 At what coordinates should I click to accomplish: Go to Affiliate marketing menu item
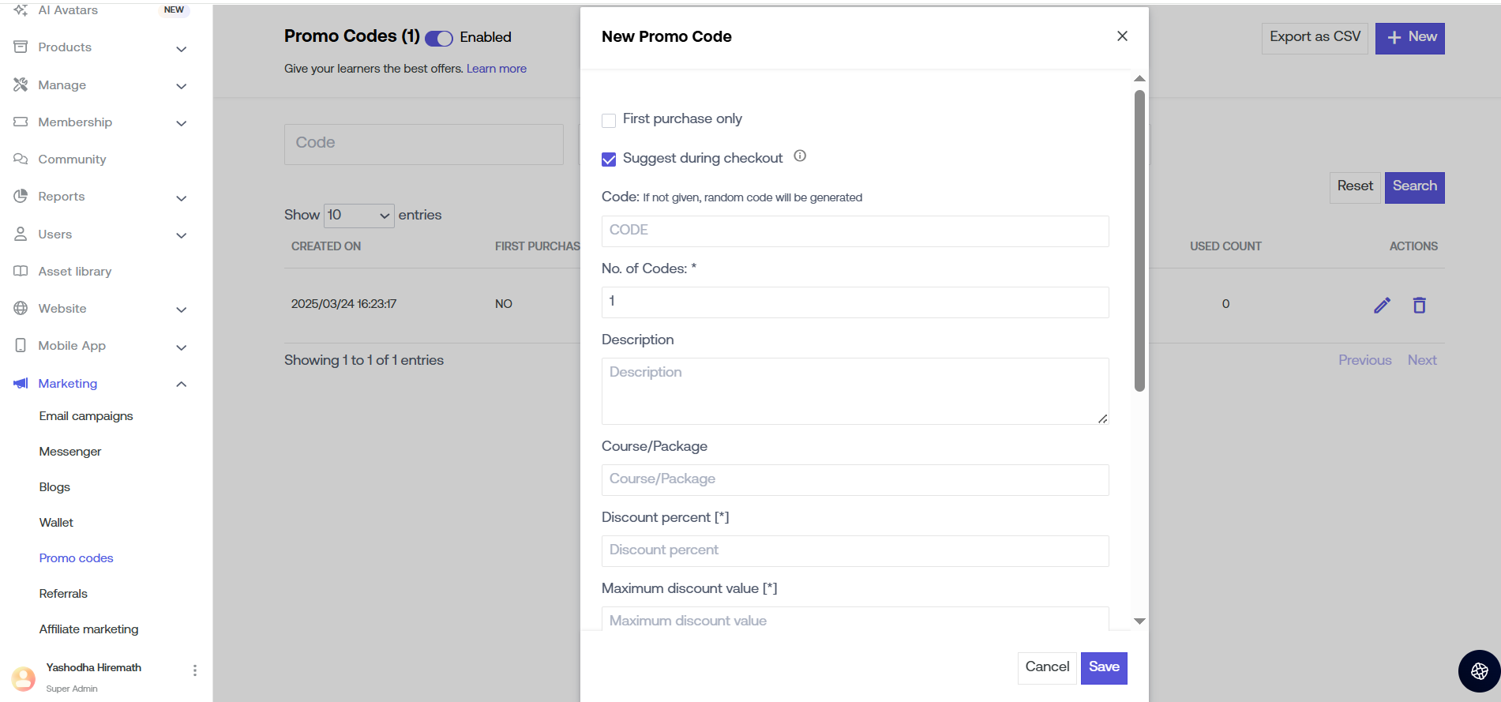pyautogui.click(x=88, y=629)
